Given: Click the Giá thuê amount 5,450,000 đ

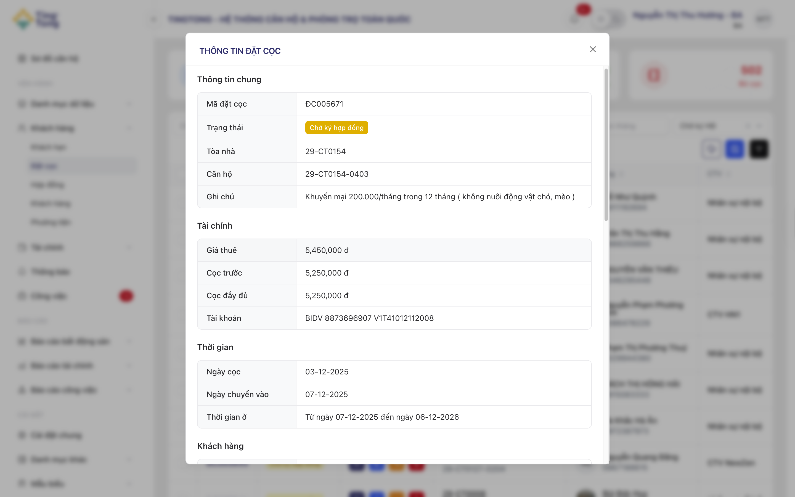Looking at the screenshot, I should pos(327,250).
